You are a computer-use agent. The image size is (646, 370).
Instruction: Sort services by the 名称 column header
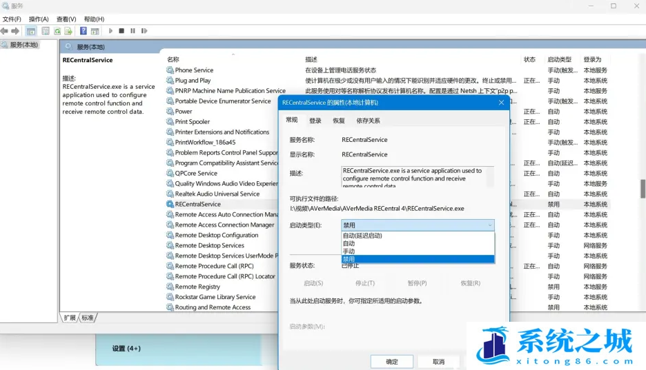(173, 59)
